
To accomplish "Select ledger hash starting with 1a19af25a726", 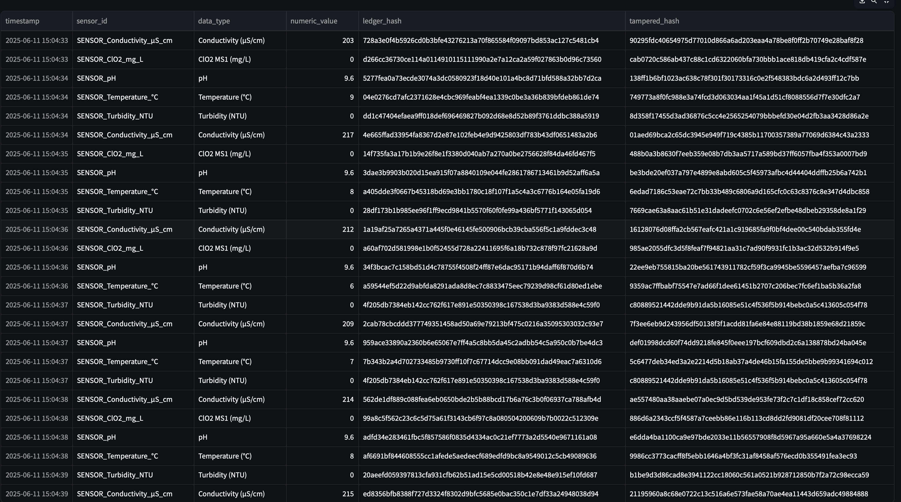I will pos(492,229).
